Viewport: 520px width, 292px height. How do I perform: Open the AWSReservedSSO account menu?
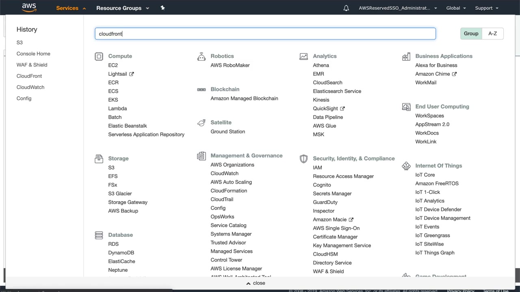point(397,8)
